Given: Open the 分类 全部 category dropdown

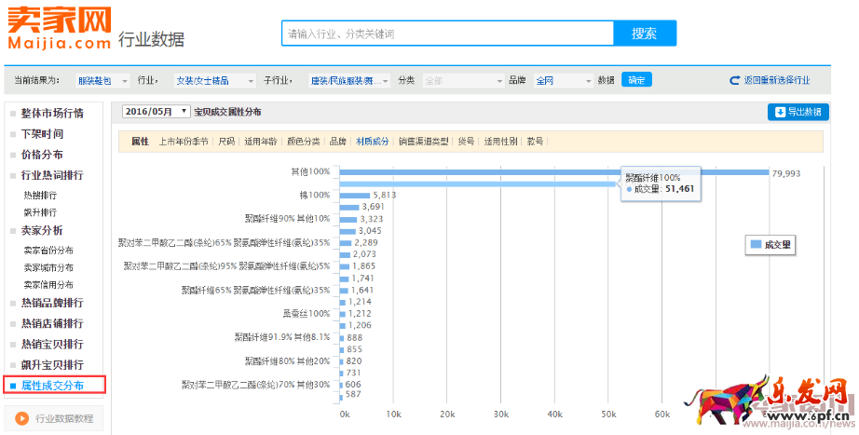Looking at the screenshot, I should click(x=463, y=80).
